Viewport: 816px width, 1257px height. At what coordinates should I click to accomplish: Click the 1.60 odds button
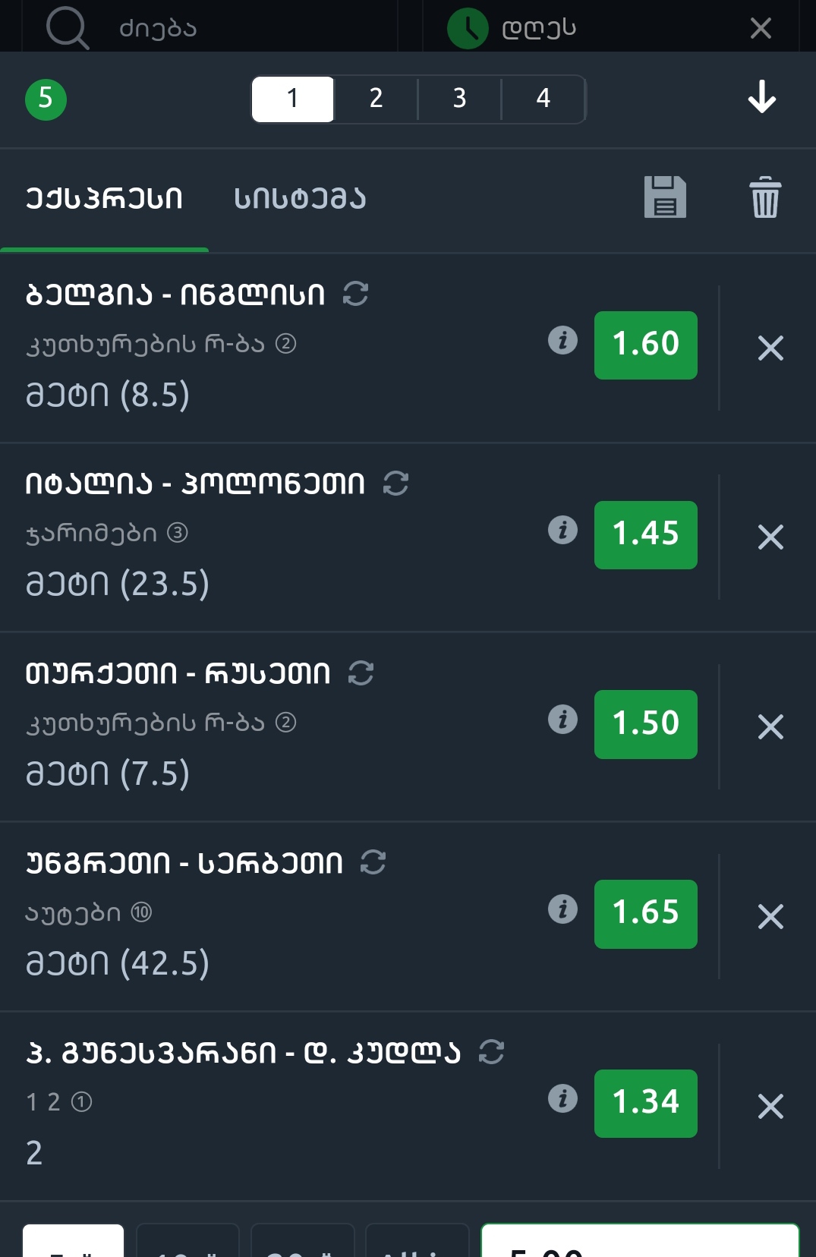click(645, 345)
